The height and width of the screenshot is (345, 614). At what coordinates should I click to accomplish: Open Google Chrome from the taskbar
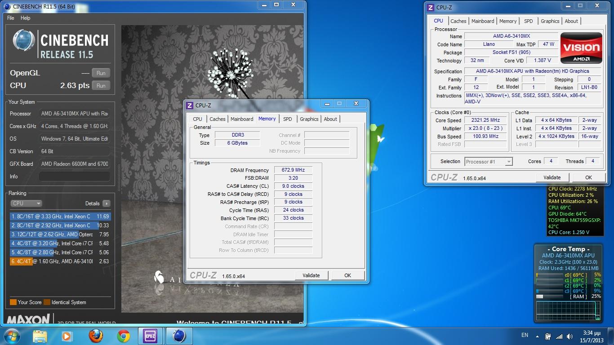pyautogui.click(x=123, y=336)
